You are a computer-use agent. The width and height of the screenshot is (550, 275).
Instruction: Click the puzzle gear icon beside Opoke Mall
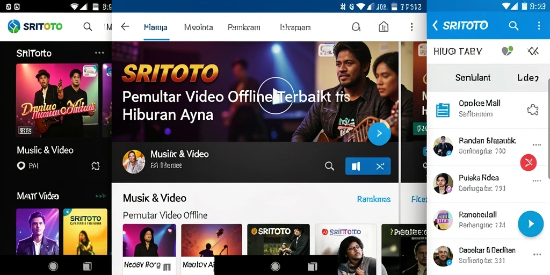pyautogui.click(x=533, y=110)
